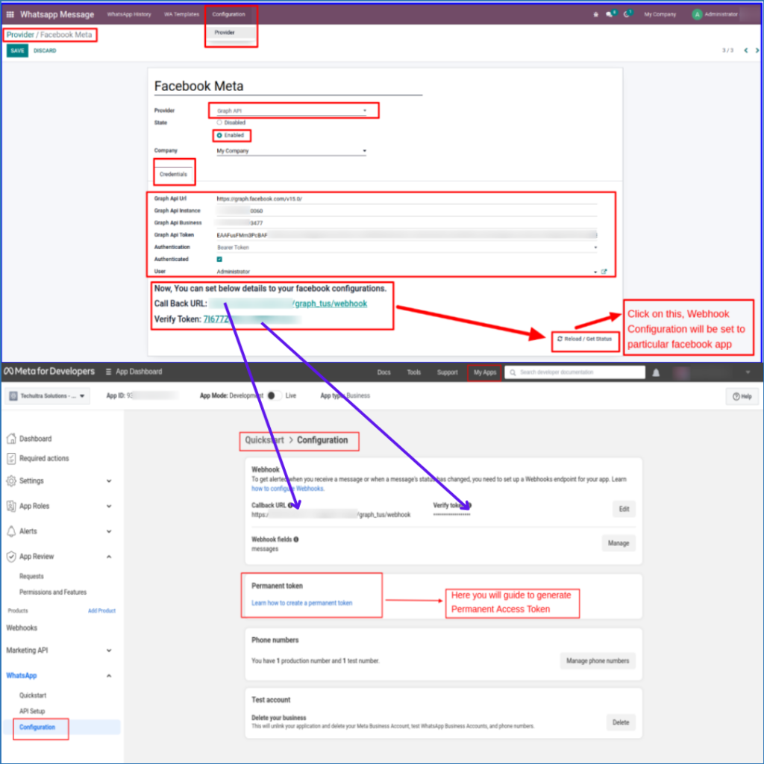Open the Configuration menu in Odoo

[x=228, y=15]
